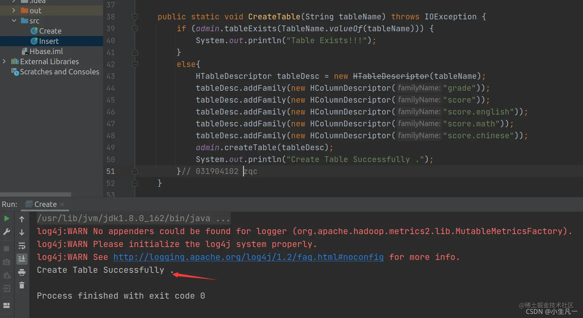Select Scratches and Consoles
The width and height of the screenshot is (583, 318).
(60, 72)
